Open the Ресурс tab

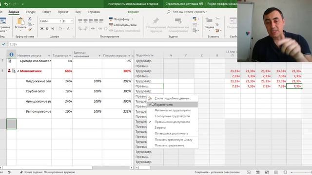coord(30,12)
